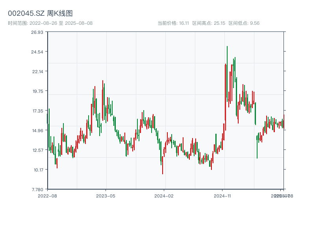This screenshot has width=315, height=236.
Task: Click y-axis label 10.17
Action: click(38, 170)
